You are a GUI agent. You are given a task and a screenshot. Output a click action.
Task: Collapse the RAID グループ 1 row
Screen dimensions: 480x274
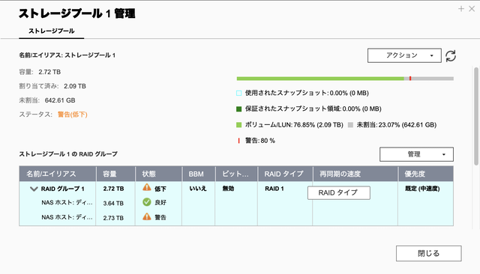pyautogui.click(x=34, y=189)
